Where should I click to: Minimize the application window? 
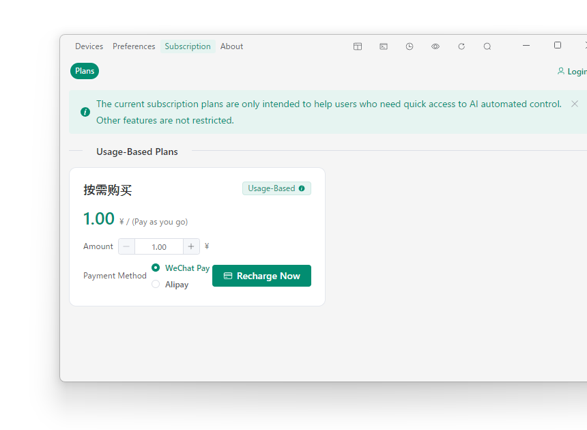pos(526,45)
